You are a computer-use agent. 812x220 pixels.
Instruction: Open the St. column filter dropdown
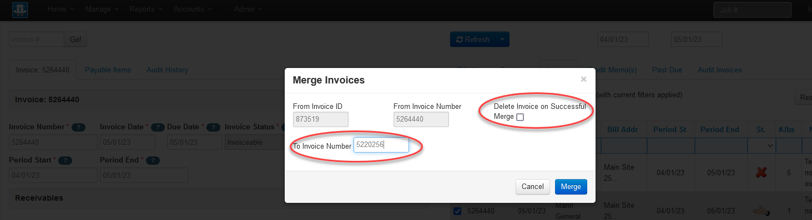tap(761, 145)
